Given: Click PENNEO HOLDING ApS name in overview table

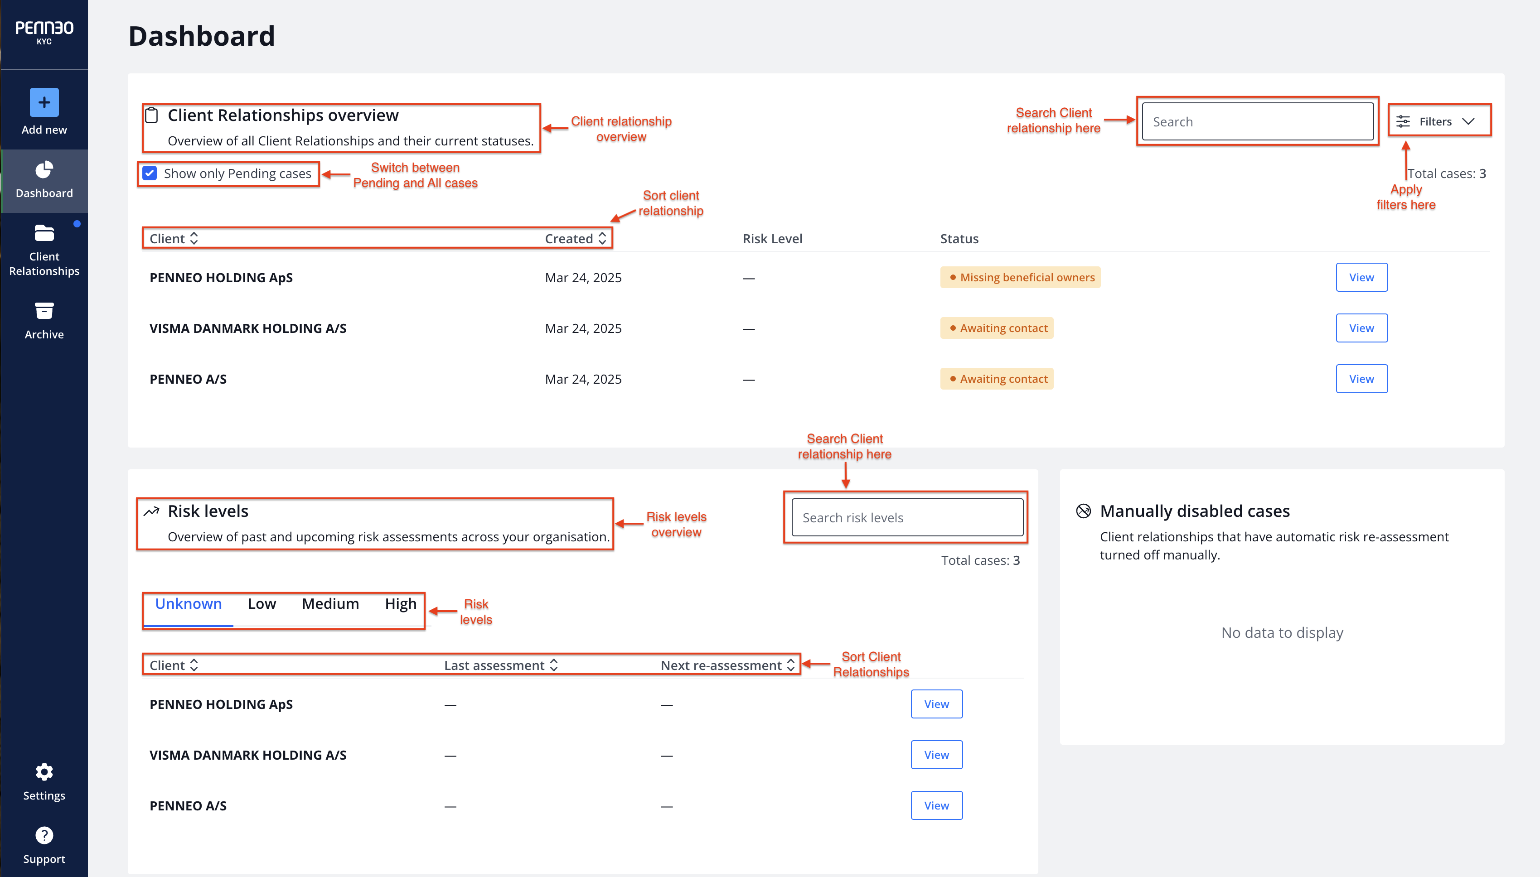Looking at the screenshot, I should [x=221, y=278].
